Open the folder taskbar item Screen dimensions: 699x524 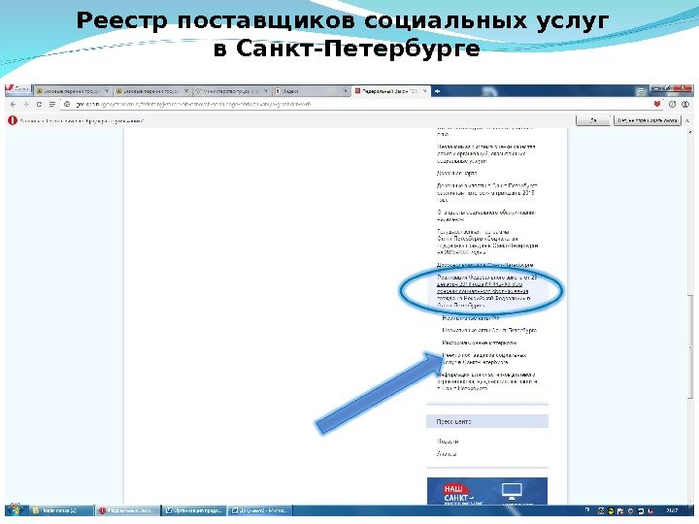pyautogui.click(x=62, y=510)
